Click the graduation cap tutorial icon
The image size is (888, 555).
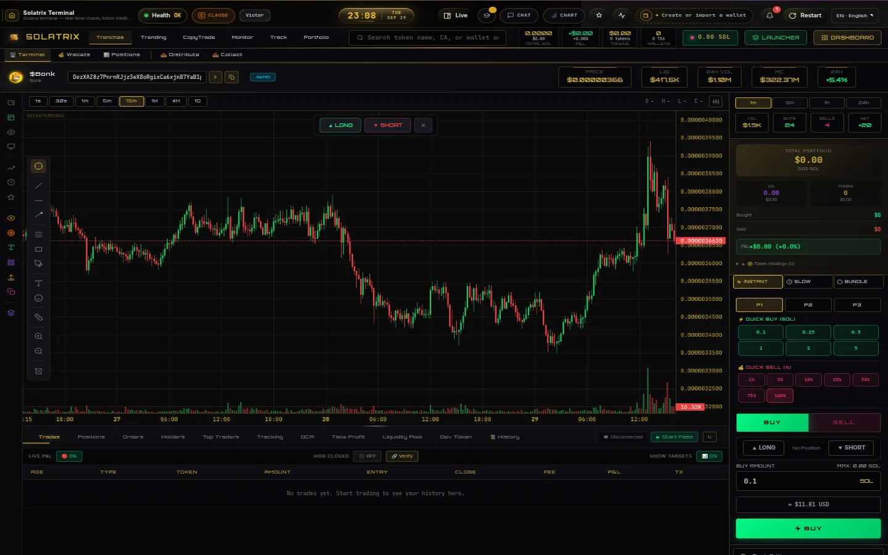[487, 15]
